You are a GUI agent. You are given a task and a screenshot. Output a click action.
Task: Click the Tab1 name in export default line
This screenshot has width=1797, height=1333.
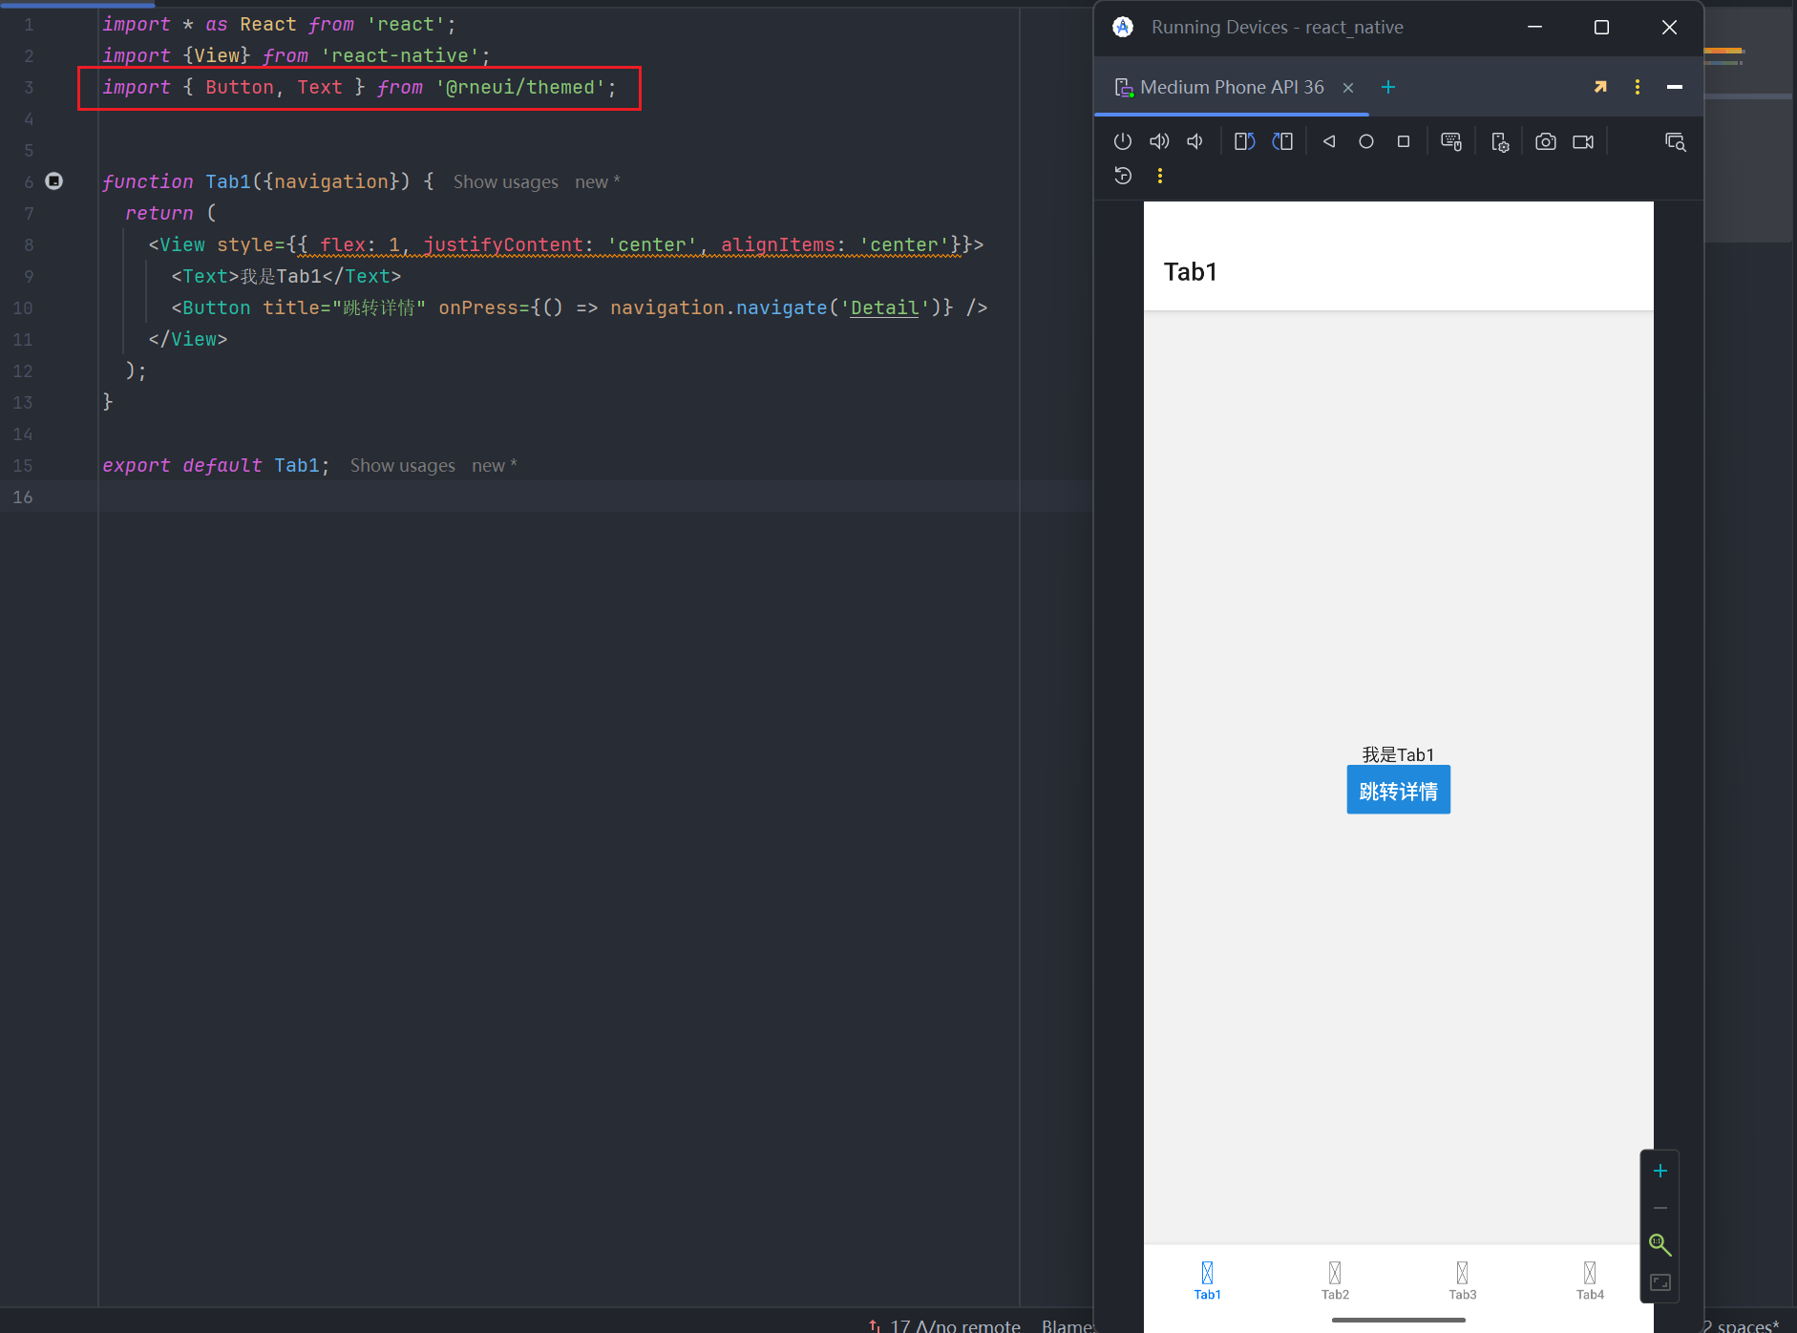tap(297, 465)
